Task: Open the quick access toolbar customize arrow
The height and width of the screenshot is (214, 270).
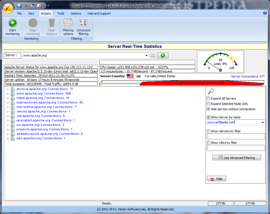Action: point(48,6)
